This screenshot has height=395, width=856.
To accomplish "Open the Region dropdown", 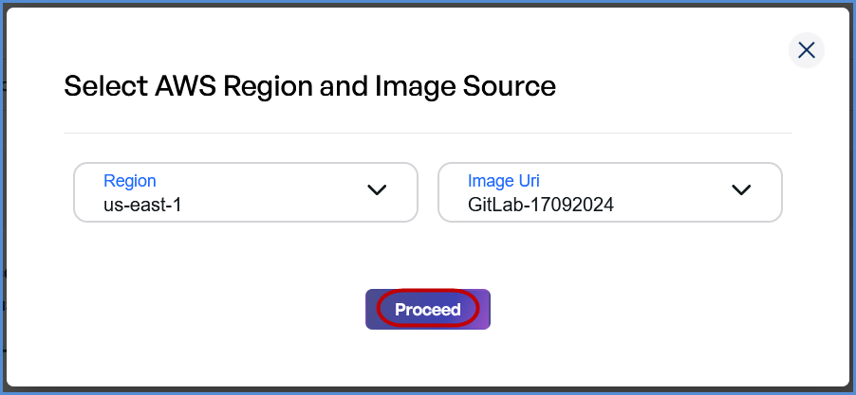I will [x=245, y=192].
